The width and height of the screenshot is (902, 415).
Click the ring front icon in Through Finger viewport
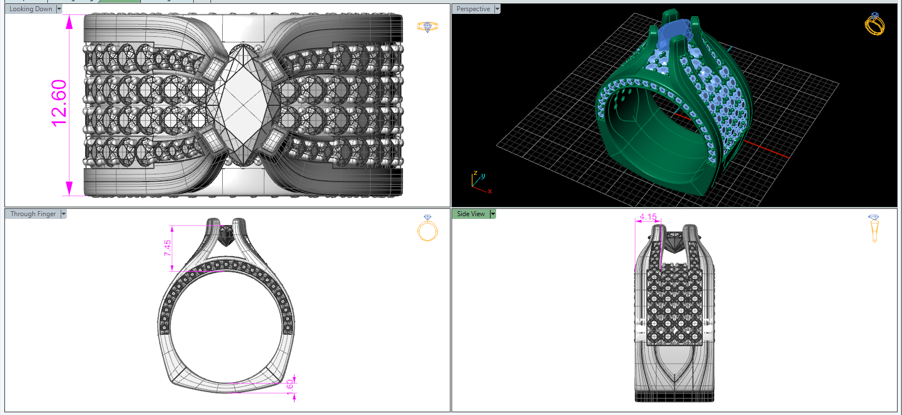pyautogui.click(x=428, y=228)
